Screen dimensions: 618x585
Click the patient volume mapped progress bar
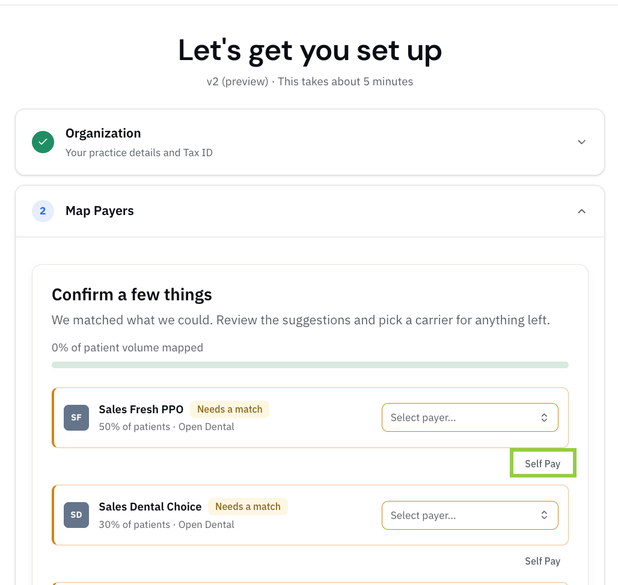310,365
